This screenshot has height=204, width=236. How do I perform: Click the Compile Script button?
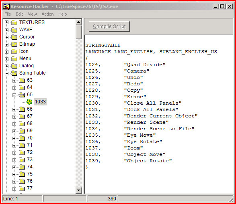coord(109,26)
